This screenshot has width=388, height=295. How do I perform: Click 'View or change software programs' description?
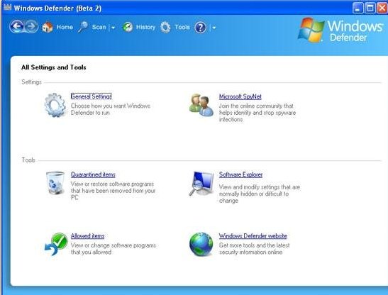coord(113,249)
